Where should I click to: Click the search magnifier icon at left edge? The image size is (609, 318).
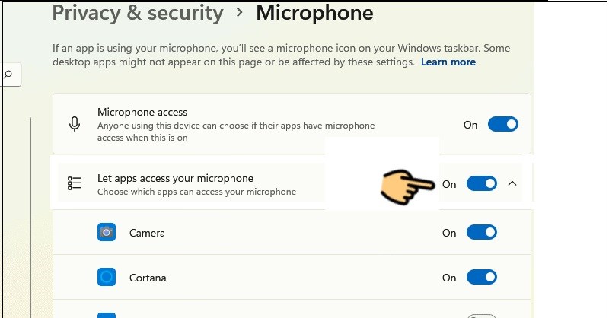(9, 75)
